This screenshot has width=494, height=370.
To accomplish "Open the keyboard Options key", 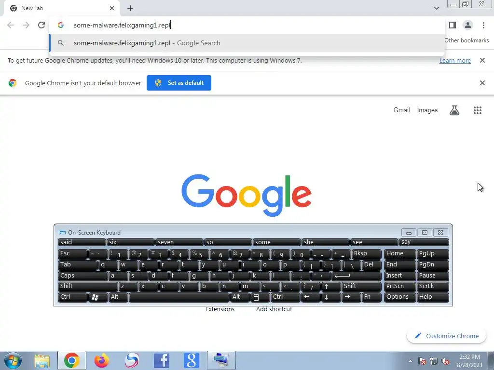I will pyautogui.click(x=399, y=297).
